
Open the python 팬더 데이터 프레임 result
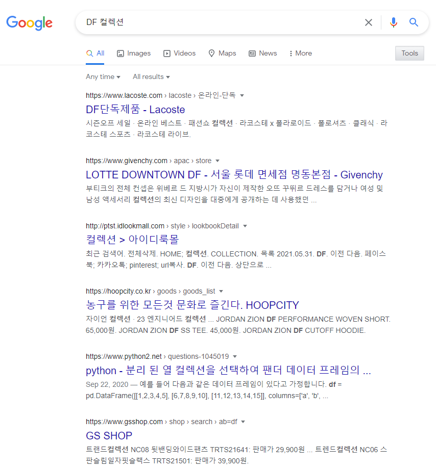coord(228,371)
